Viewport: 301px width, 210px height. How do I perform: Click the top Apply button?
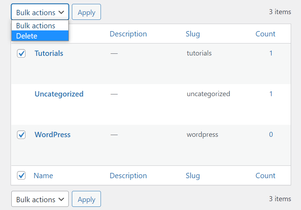[x=86, y=12]
